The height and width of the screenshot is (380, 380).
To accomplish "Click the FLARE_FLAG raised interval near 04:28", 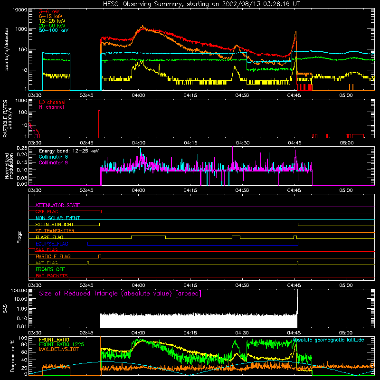I will [x=236, y=236].
